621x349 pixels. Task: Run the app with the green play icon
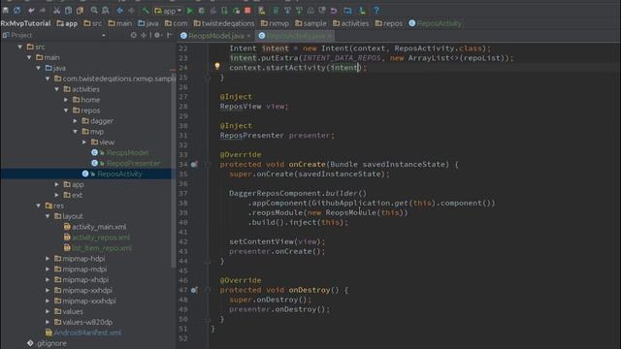point(190,11)
